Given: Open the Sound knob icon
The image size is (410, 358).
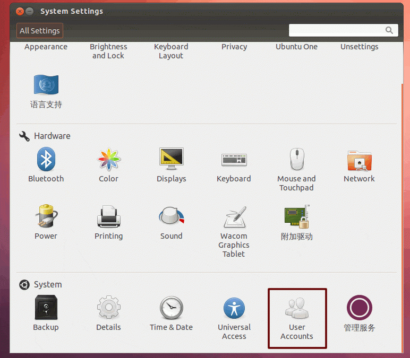Looking at the screenshot, I should 172,216.
